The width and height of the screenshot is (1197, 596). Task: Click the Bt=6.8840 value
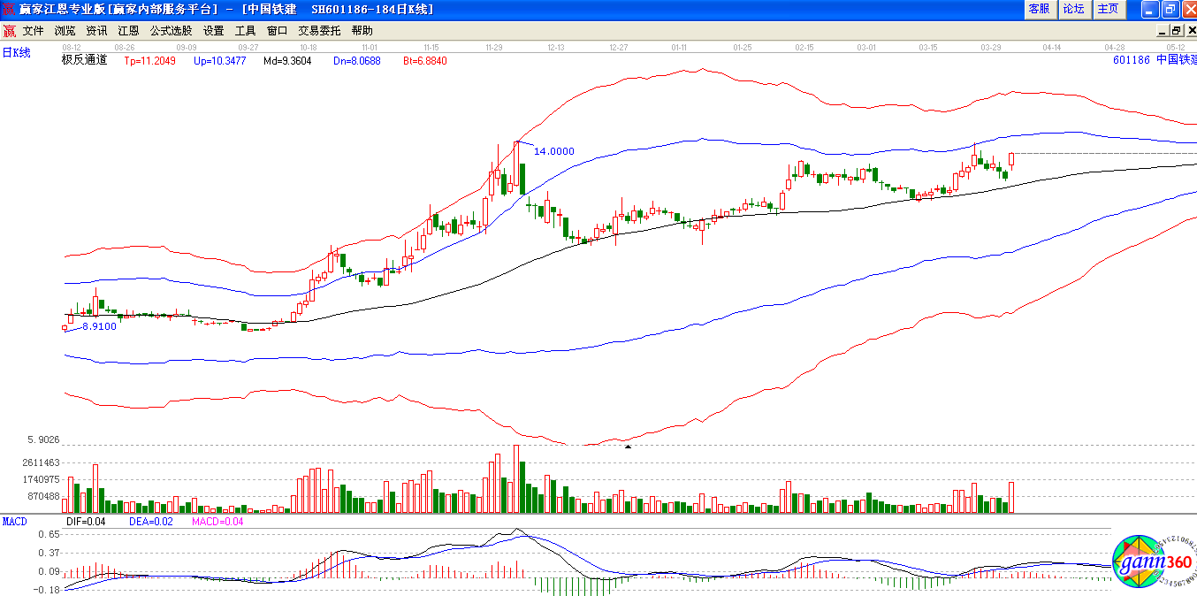point(425,61)
